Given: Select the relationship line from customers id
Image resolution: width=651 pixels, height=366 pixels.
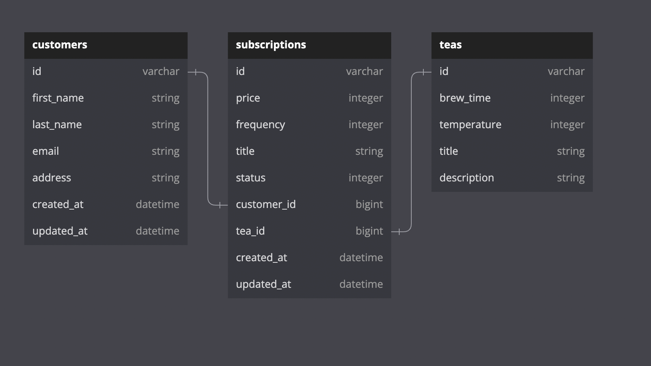Looking at the screenshot, I should pyautogui.click(x=208, y=139).
